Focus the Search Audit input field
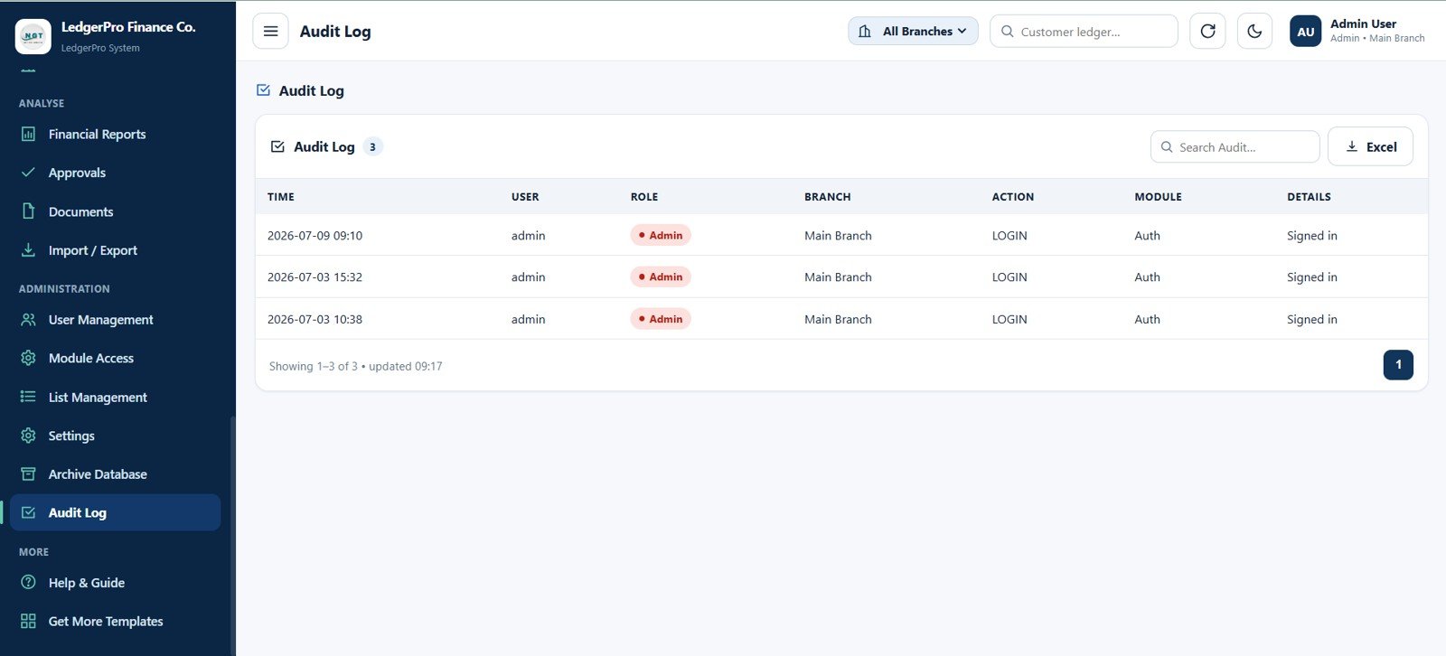Viewport: 1446px width, 656px height. (1235, 146)
